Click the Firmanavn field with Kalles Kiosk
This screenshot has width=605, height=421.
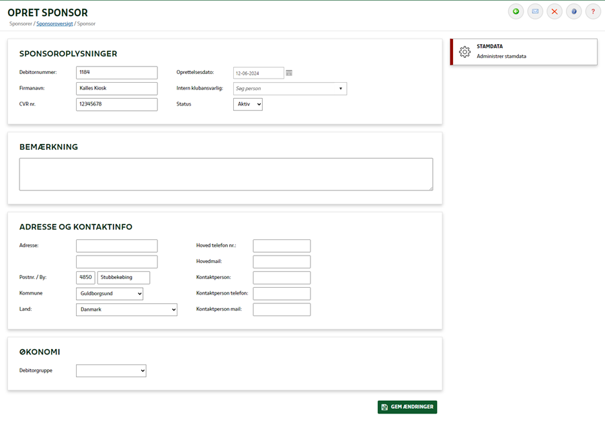point(116,88)
